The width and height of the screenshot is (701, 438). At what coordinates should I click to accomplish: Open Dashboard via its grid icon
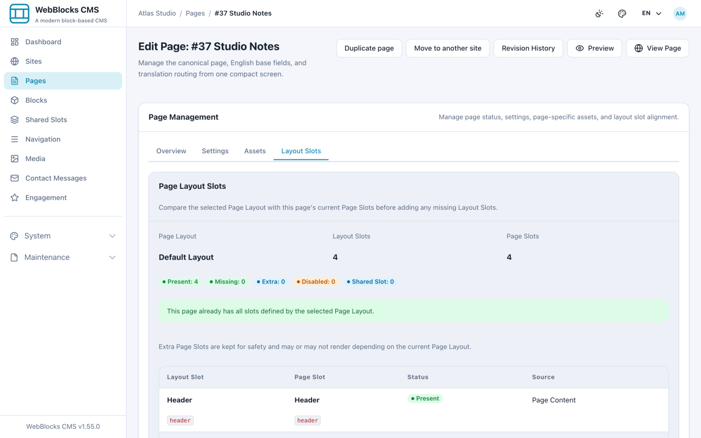point(15,42)
